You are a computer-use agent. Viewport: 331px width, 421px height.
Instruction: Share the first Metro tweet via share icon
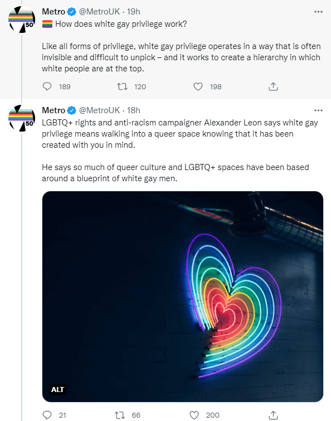click(273, 86)
